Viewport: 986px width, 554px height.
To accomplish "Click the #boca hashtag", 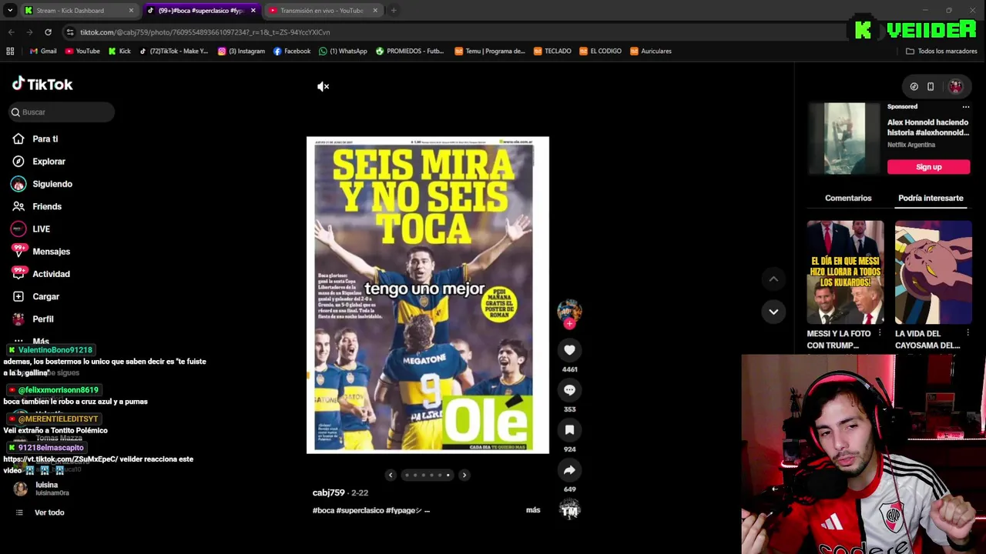I will click(323, 510).
